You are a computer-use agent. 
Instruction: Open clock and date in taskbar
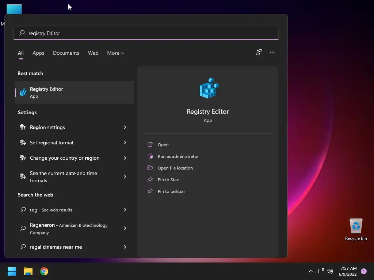[348, 271]
